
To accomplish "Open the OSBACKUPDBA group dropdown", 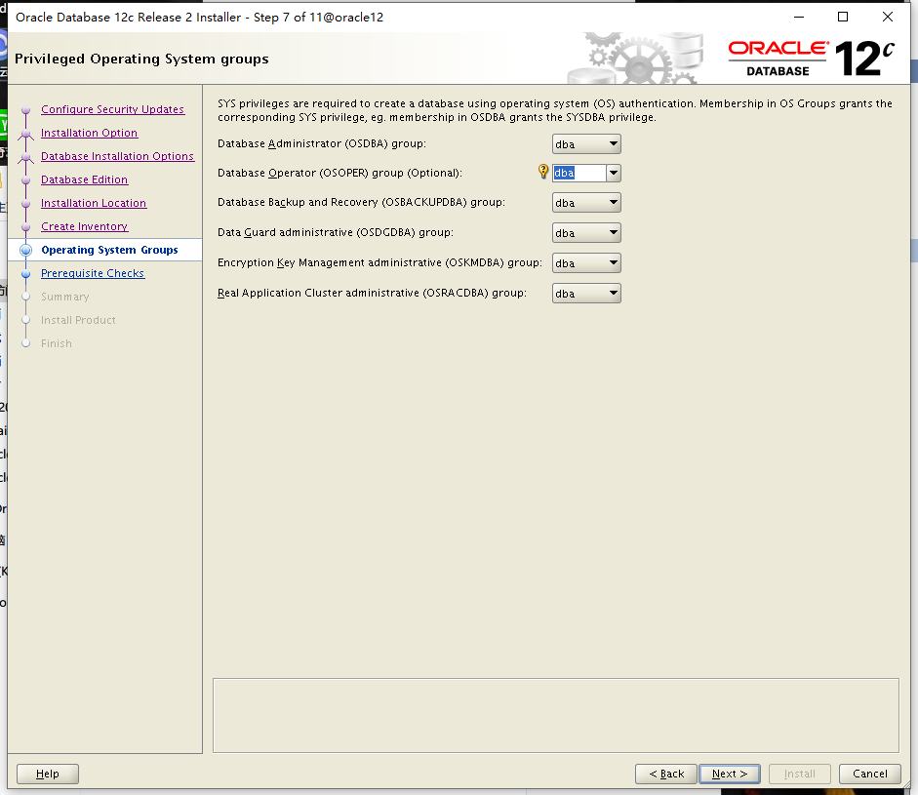I will tap(586, 203).
